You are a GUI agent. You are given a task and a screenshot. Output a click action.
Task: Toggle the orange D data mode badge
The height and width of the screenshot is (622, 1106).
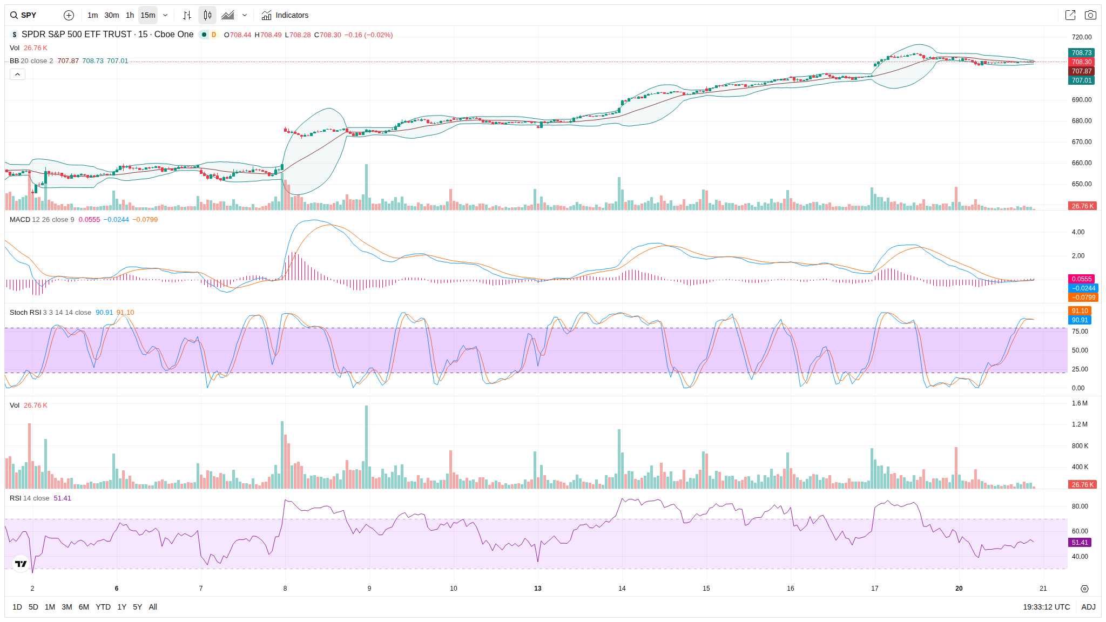214,35
